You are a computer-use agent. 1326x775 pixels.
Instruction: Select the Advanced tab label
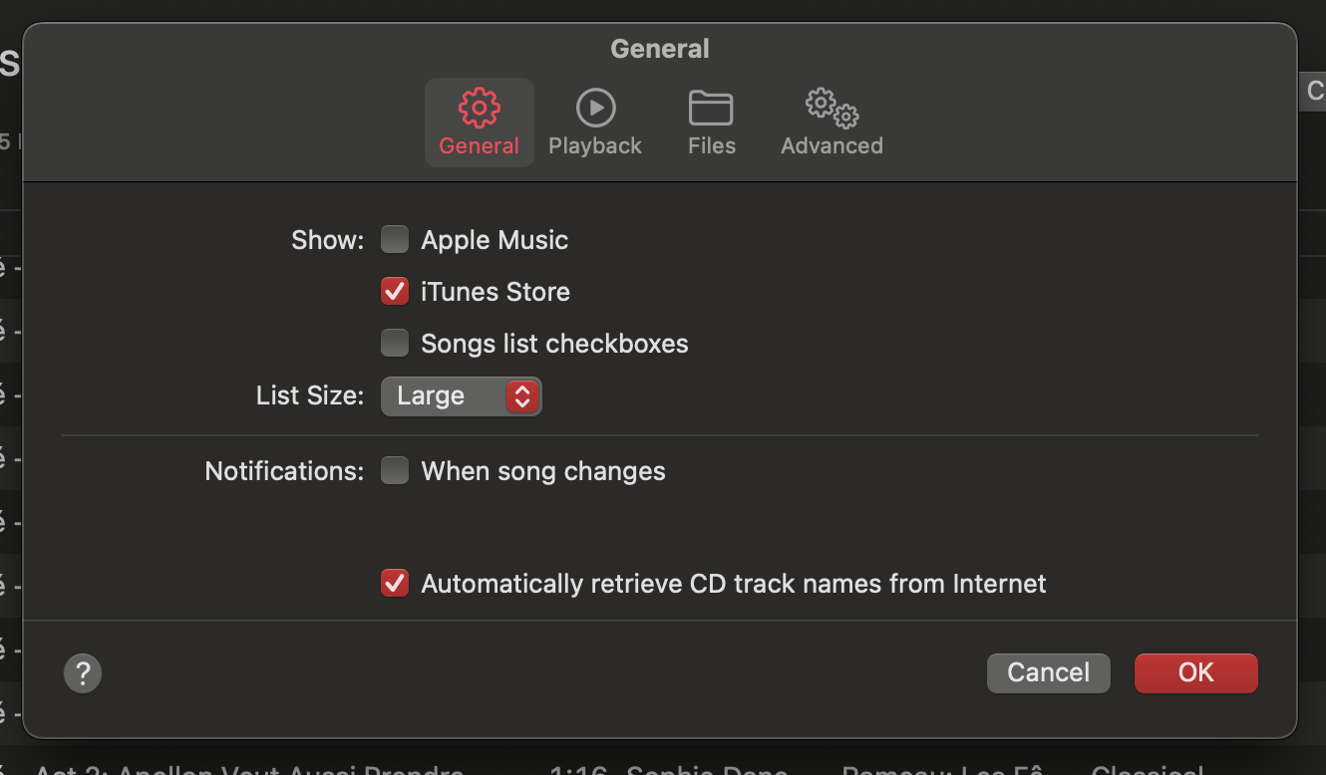pos(831,146)
